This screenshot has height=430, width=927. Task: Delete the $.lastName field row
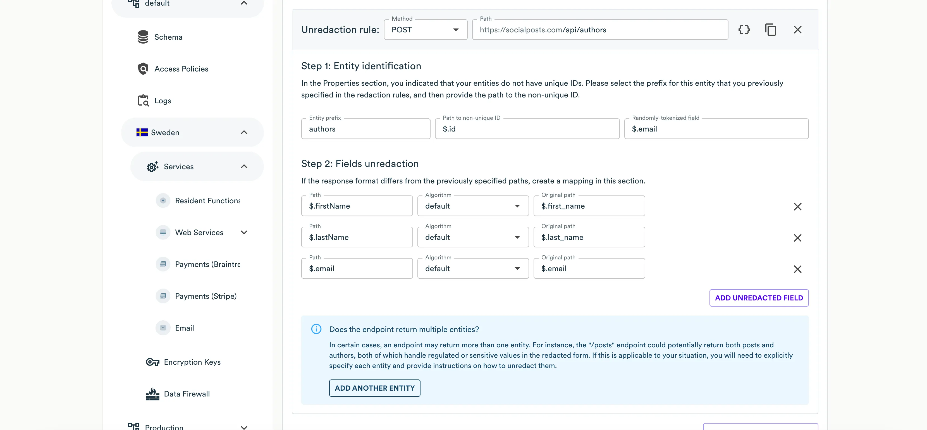pos(797,238)
